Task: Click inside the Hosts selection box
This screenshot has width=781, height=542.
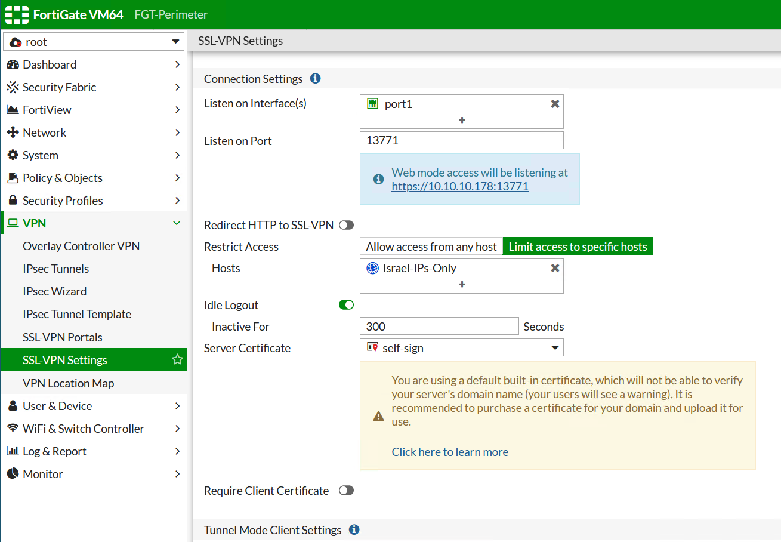Action: point(462,276)
